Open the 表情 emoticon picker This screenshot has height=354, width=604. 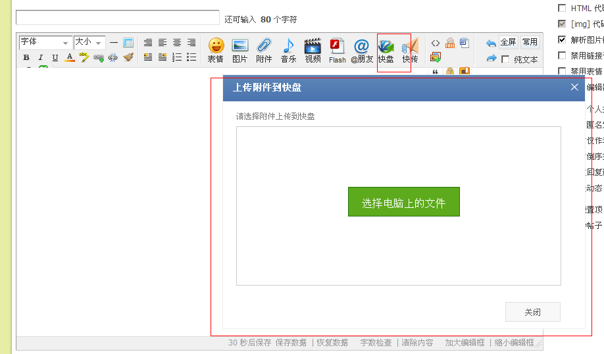(x=216, y=51)
